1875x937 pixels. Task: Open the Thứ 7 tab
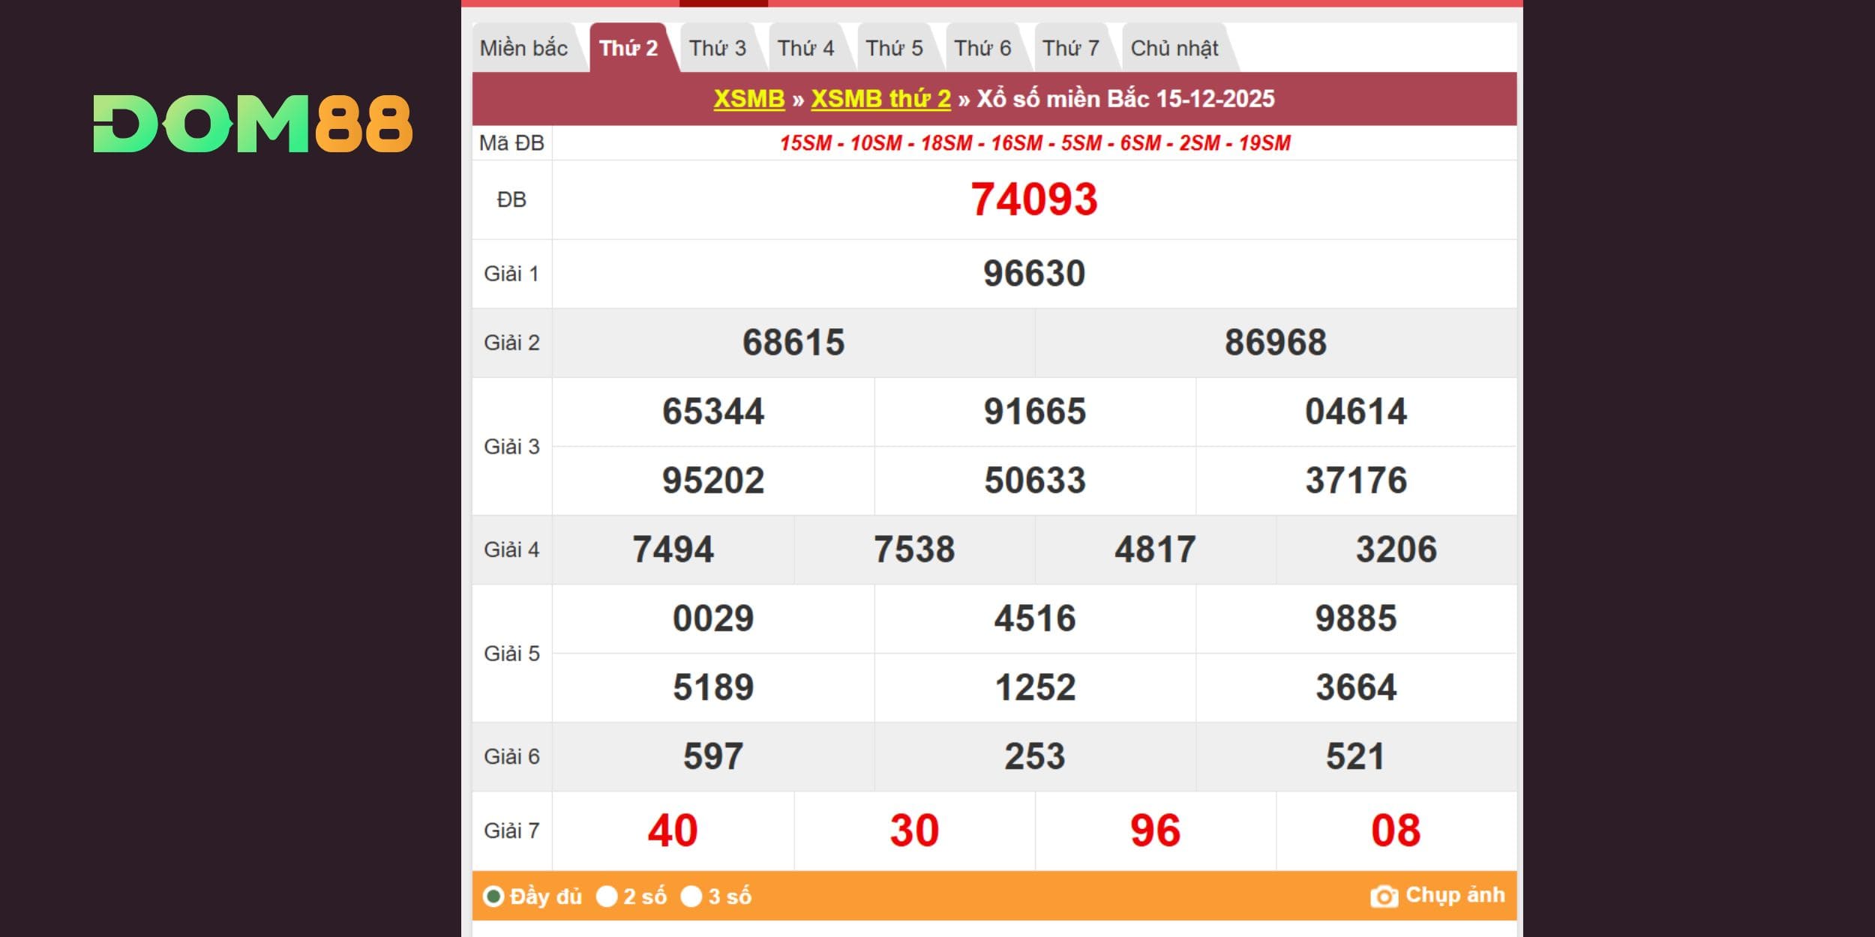(x=1070, y=49)
